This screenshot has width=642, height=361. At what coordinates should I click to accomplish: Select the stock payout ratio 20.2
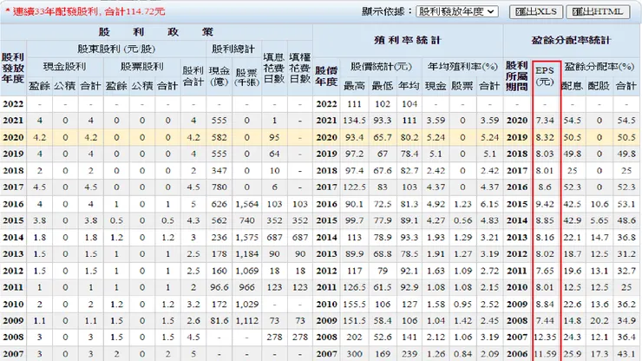tap(599, 320)
